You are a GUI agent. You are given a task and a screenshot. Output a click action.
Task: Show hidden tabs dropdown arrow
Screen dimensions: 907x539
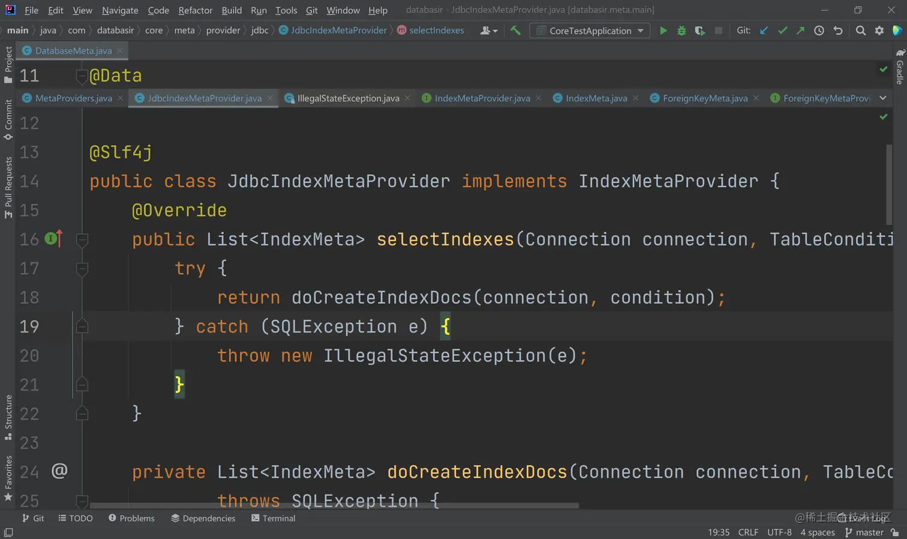pyautogui.click(x=883, y=98)
